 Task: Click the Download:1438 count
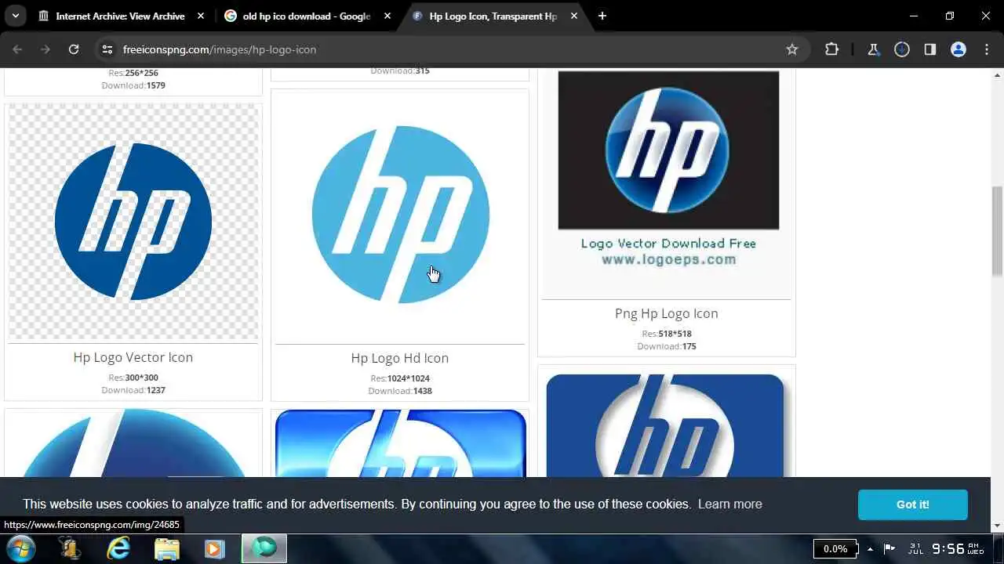(400, 391)
